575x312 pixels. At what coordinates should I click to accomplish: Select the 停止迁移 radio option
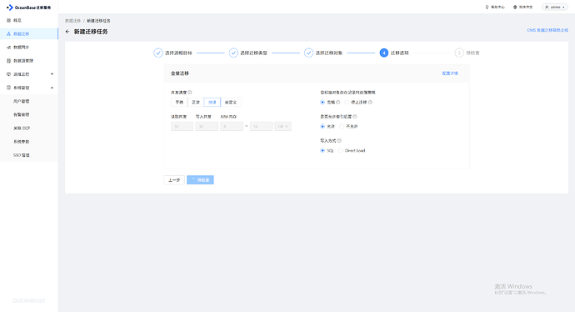coord(347,103)
